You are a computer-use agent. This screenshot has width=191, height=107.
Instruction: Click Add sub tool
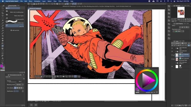(15, 30)
